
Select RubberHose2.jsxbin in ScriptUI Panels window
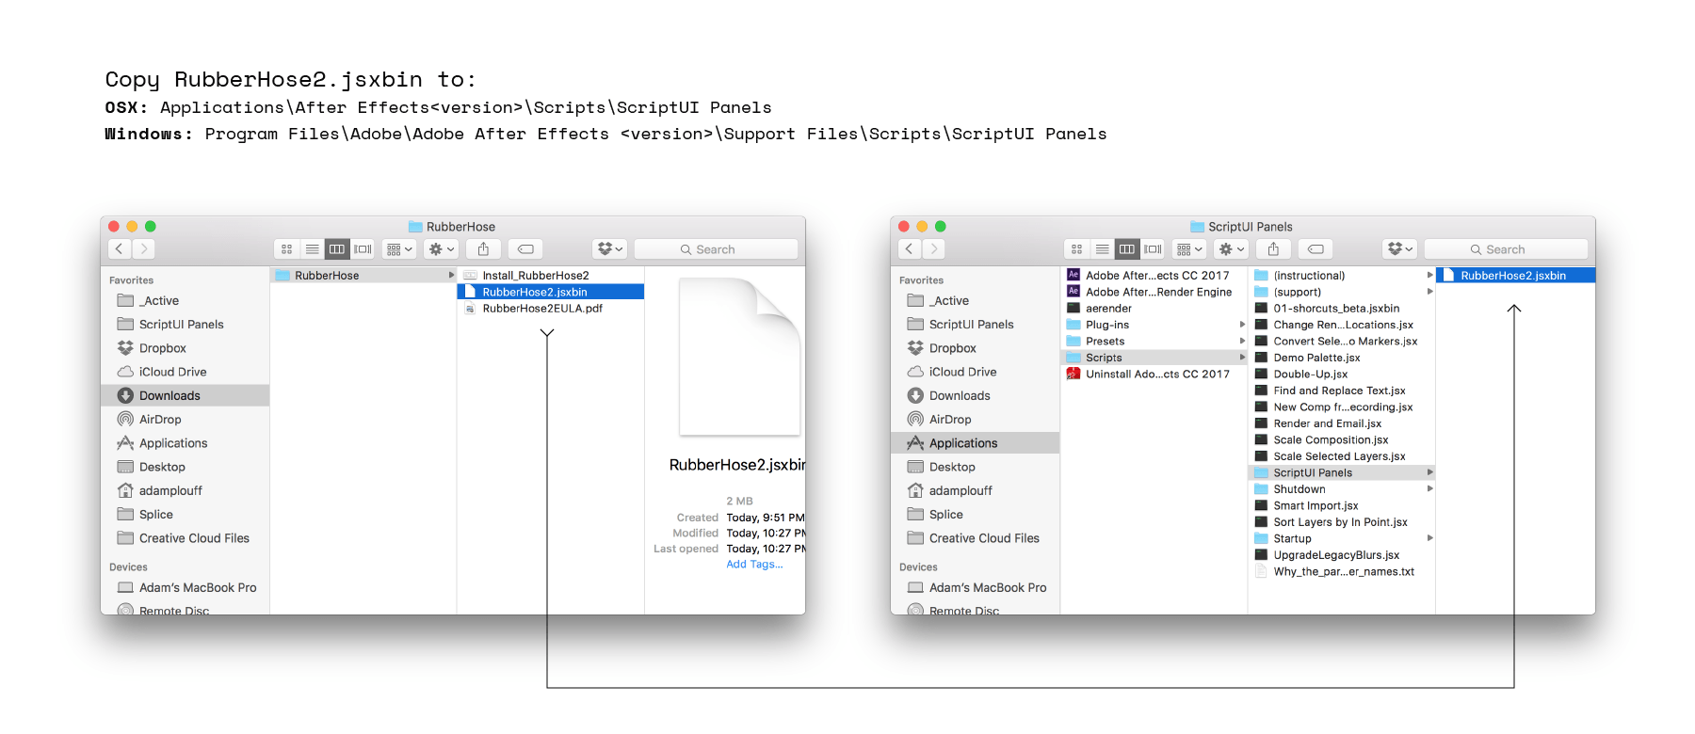tap(1516, 276)
